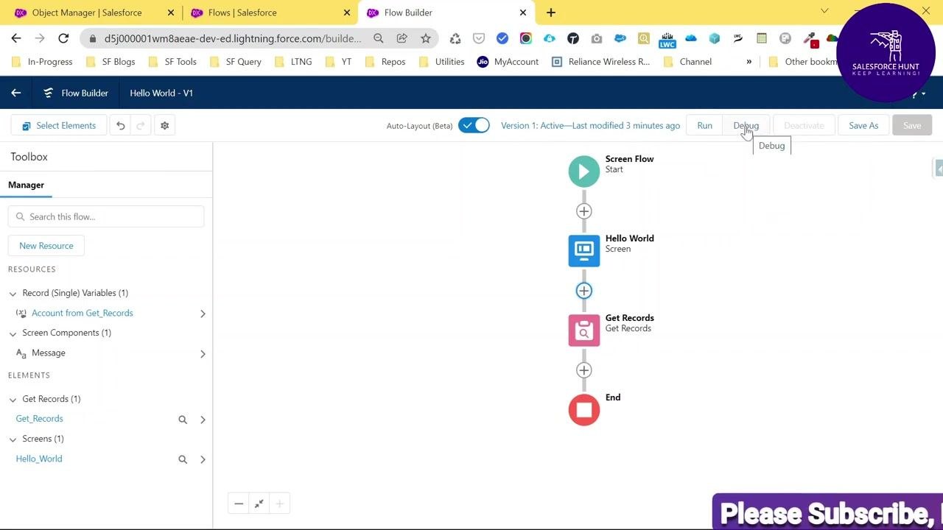Click the undo arrow in toolbar
The width and height of the screenshot is (943, 530).
tap(121, 126)
